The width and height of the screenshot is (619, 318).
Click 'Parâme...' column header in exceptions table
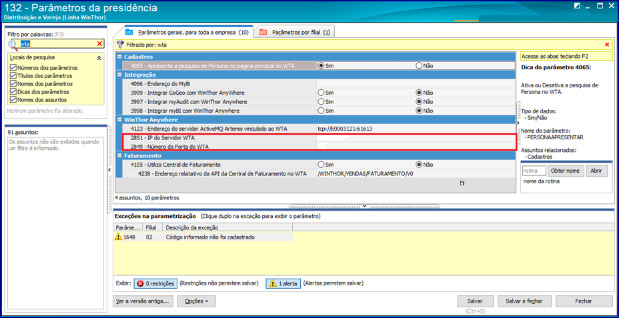tap(127, 227)
